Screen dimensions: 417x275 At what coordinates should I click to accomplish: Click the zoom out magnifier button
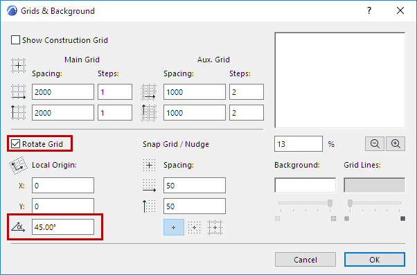(375, 144)
